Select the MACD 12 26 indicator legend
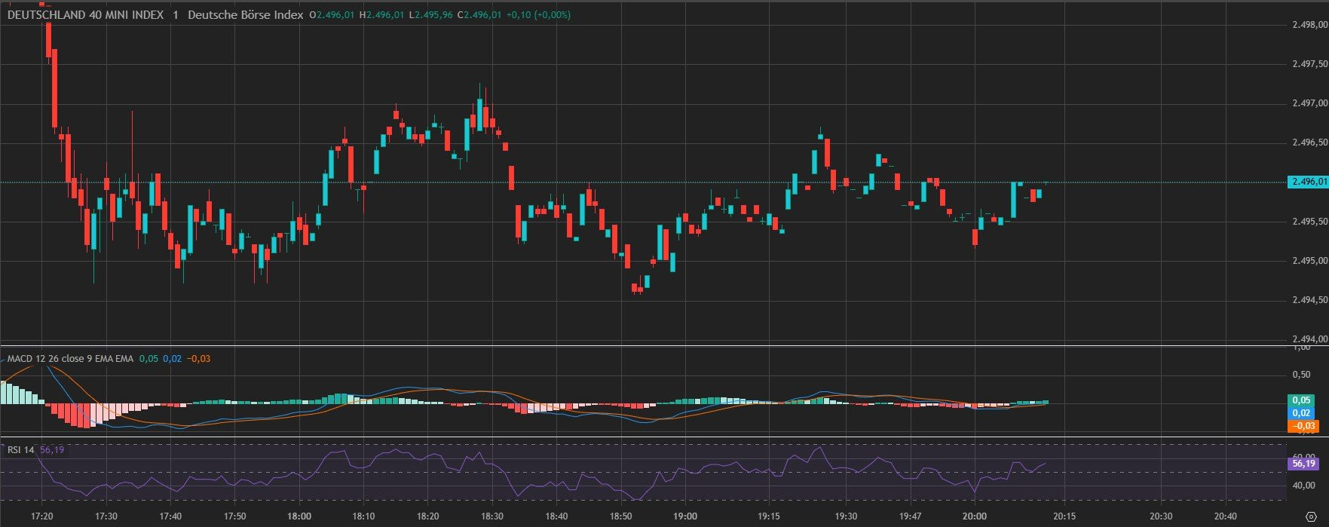Viewport: 1329px width, 527px height. point(70,359)
